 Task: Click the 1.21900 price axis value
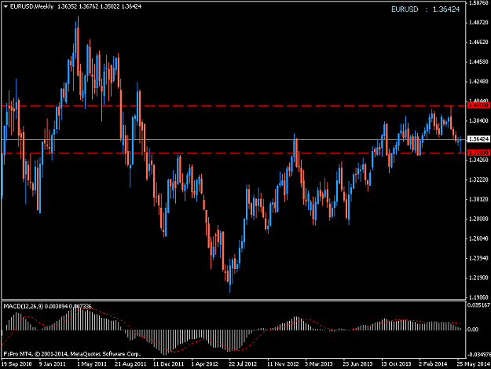[x=478, y=278]
